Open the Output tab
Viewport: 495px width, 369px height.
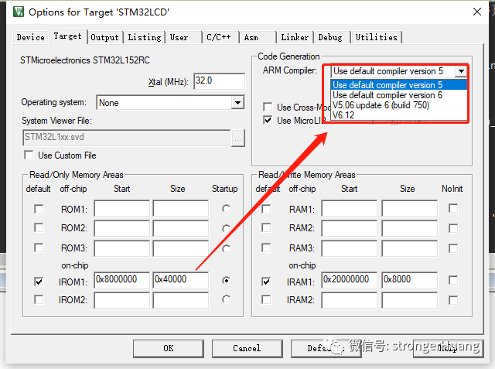point(105,37)
